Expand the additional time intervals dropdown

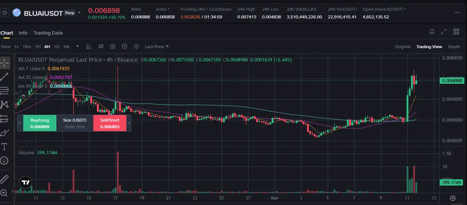[x=77, y=47]
